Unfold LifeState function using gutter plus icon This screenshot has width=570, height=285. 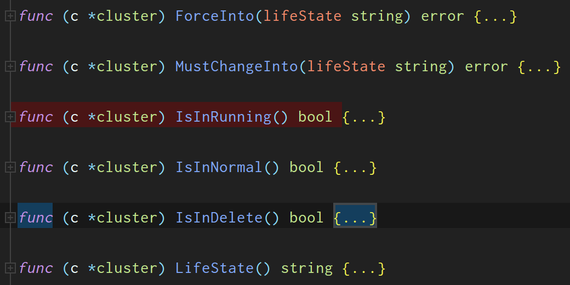click(x=10, y=269)
